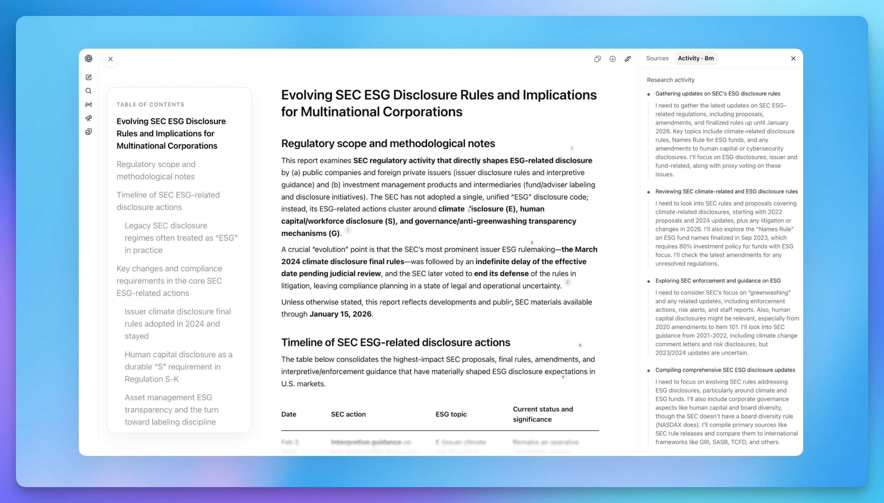The height and width of the screenshot is (503, 884).
Task: Click the activity route icon in header
Action: point(628,59)
